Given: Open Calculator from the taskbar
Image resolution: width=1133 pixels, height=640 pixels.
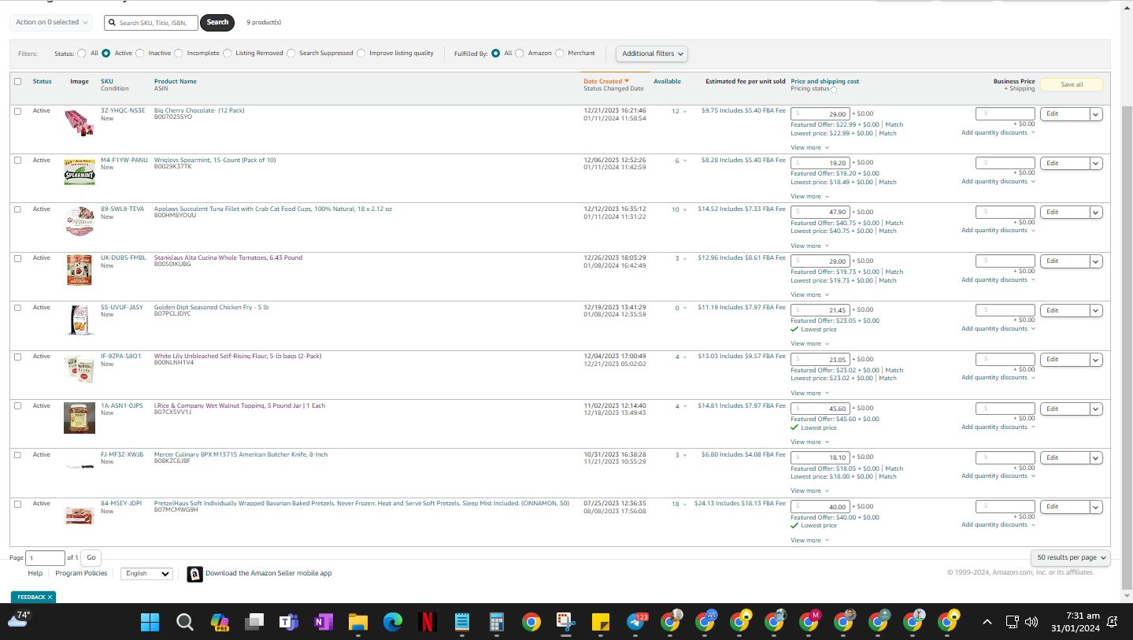Looking at the screenshot, I should pyautogui.click(x=497, y=622).
